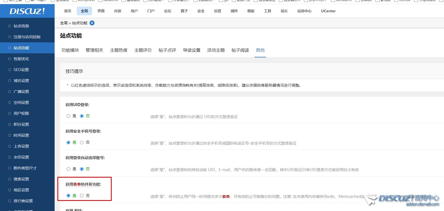
Task: Open 首页 in the top navigation
Action: point(68,11)
